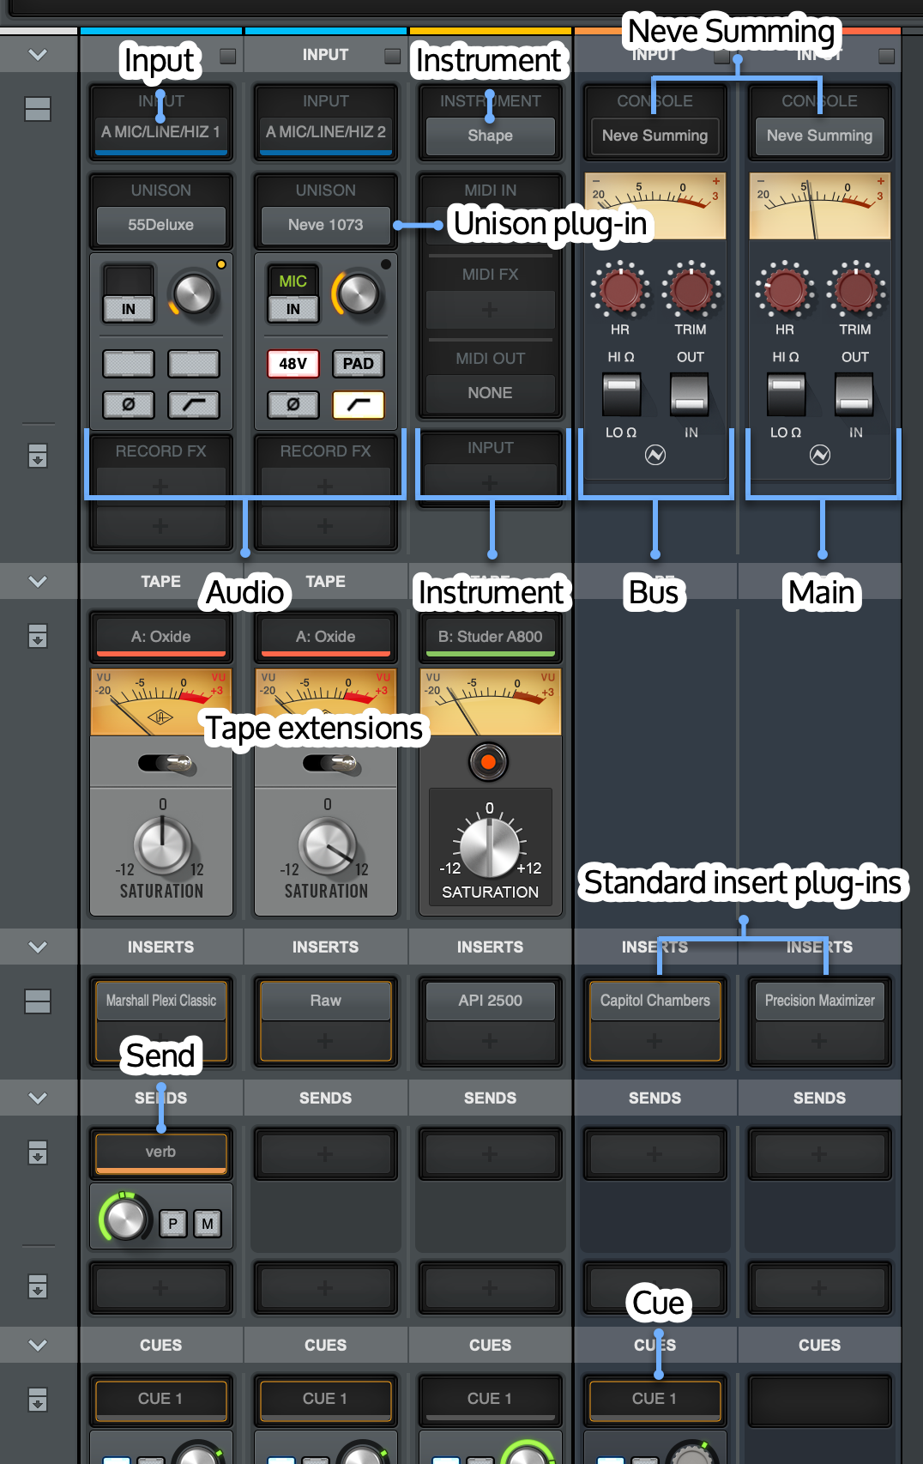This screenshot has width=923, height=1464.
Task: Toggle the checkbox in the first INPUT column header
Action: click(228, 56)
